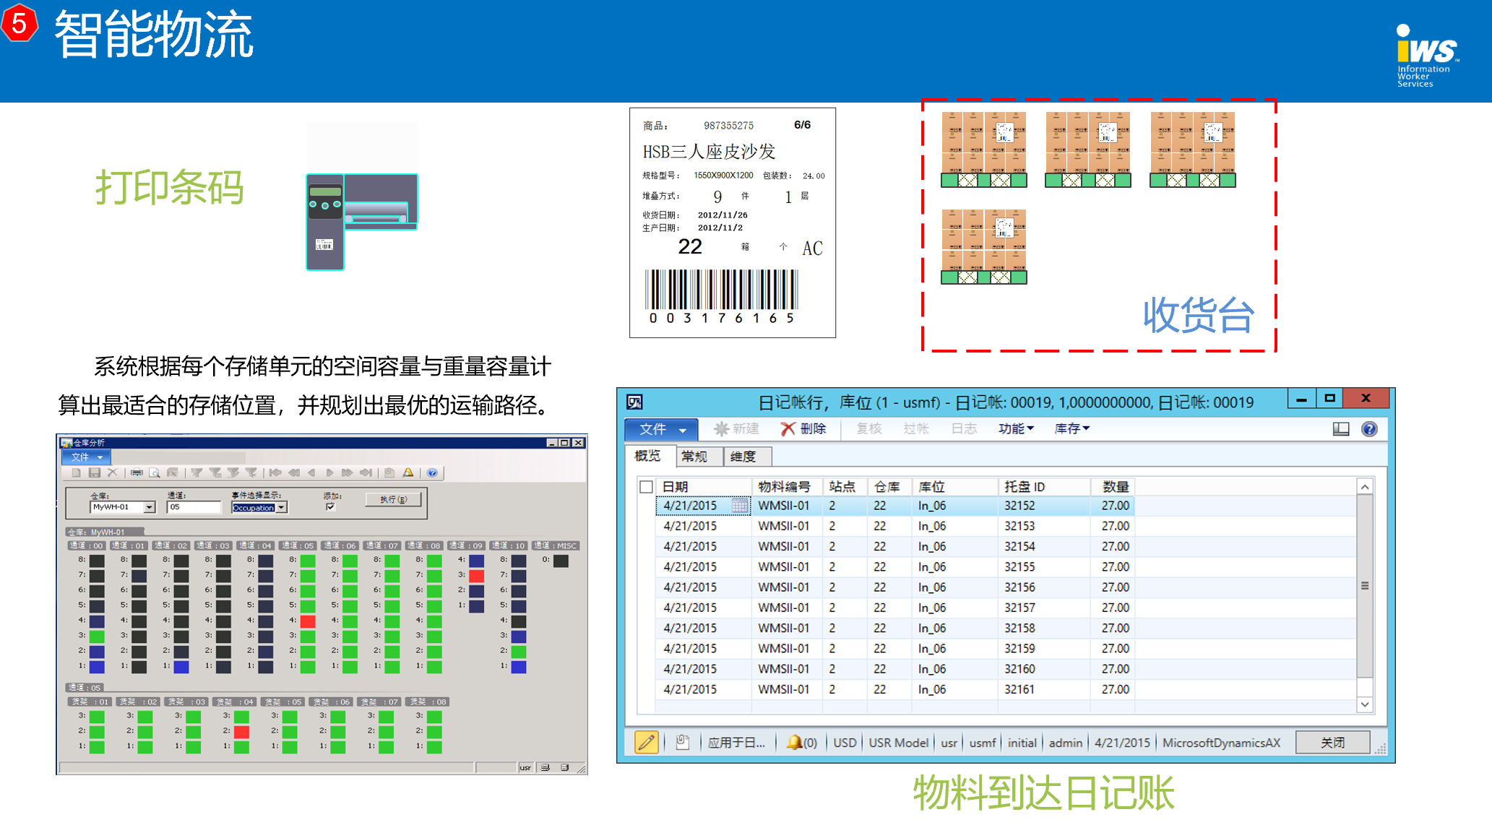The height and width of the screenshot is (838, 1492).
Task: Click the Delete X icon in warehouse analysis toolbar
Action: 112,472
